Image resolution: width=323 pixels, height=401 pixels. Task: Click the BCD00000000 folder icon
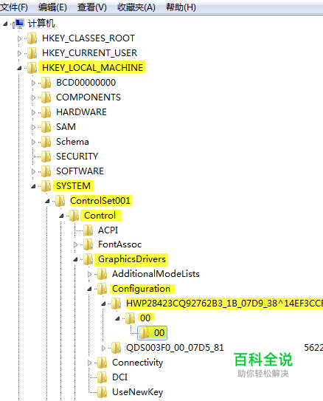coord(46,83)
